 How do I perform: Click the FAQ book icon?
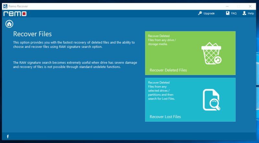tap(228, 13)
